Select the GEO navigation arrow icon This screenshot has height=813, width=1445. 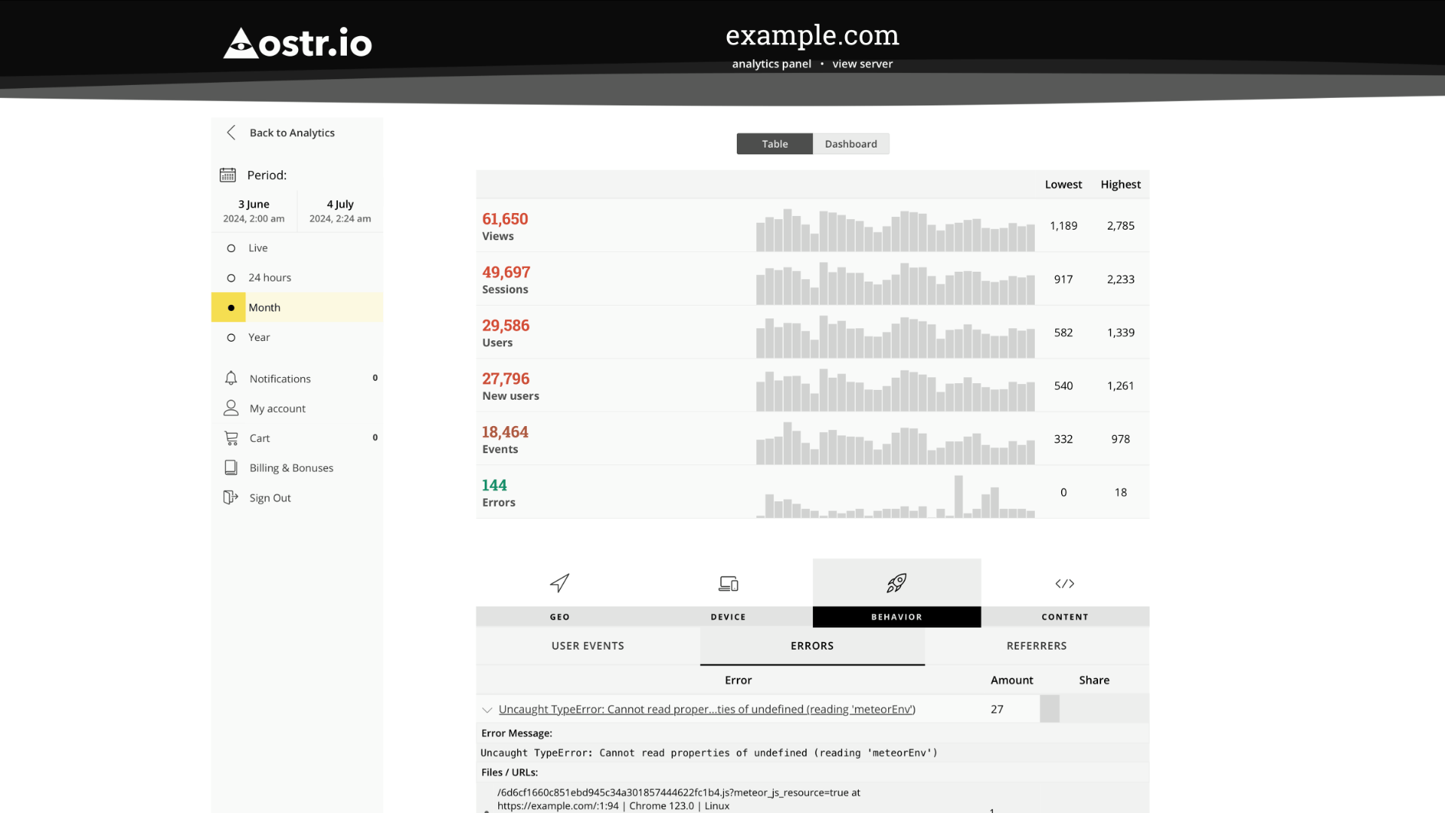coord(559,583)
